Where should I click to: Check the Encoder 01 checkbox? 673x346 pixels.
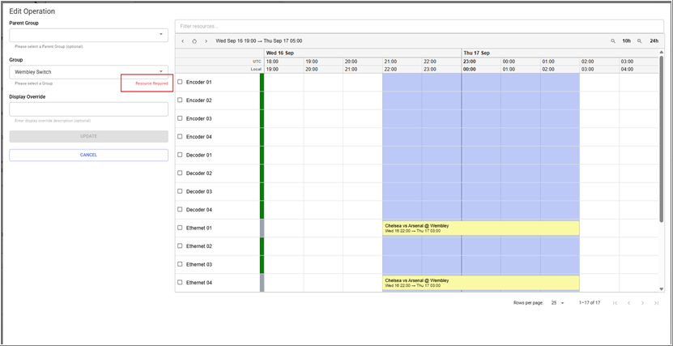coord(180,82)
